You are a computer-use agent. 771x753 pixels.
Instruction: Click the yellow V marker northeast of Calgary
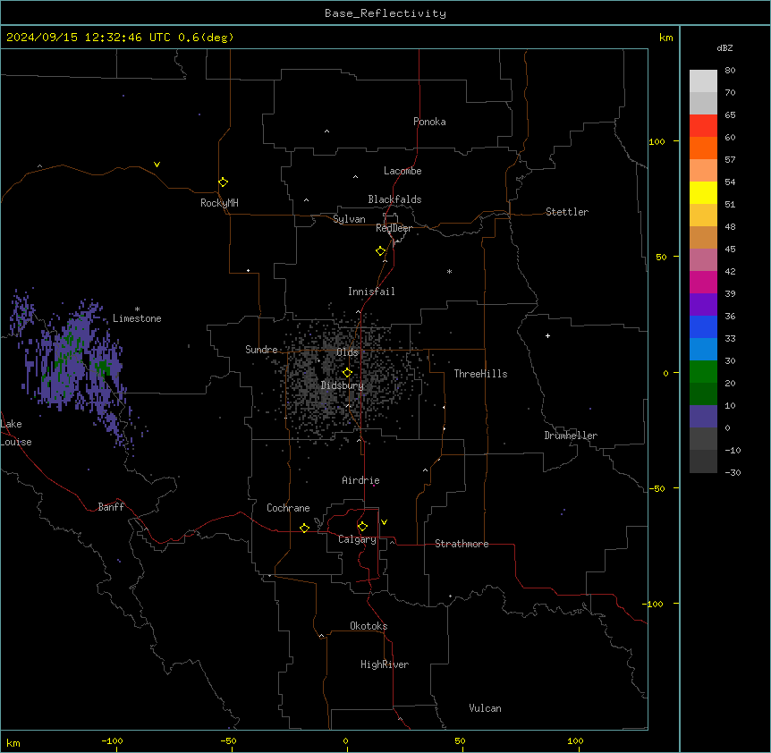click(x=384, y=522)
